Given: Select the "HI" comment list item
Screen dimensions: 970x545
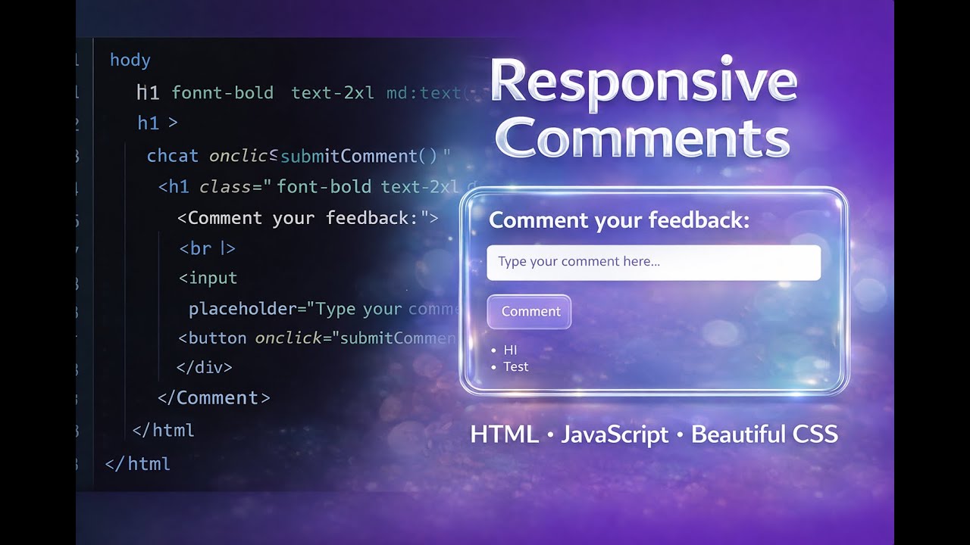Looking at the screenshot, I should click(x=510, y=350).
